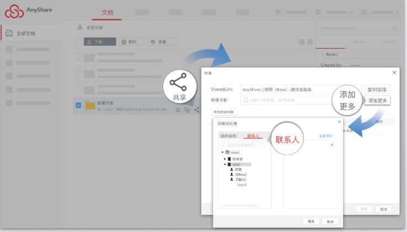
Task: Tick the select-all checkbox beside 下载
Action: click(78, 41)
